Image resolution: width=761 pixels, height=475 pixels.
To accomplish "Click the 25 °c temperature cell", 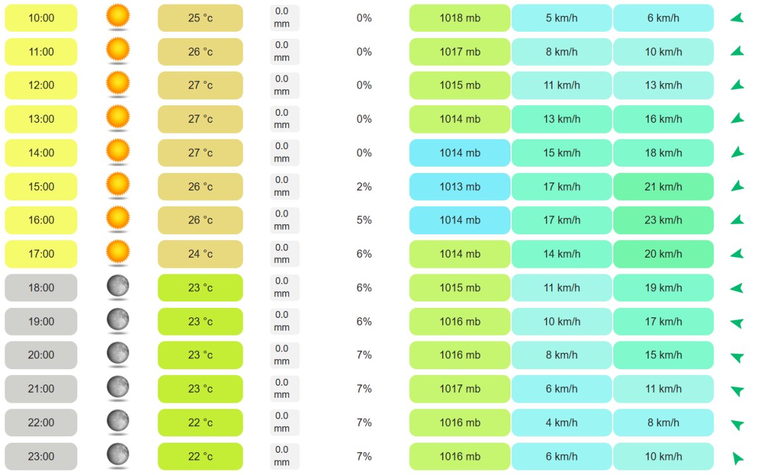I will click(x=200, y=18).
